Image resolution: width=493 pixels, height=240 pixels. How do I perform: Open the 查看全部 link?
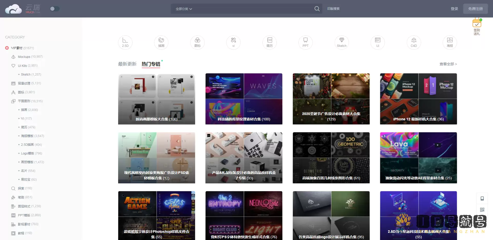(x=448, y=64)
